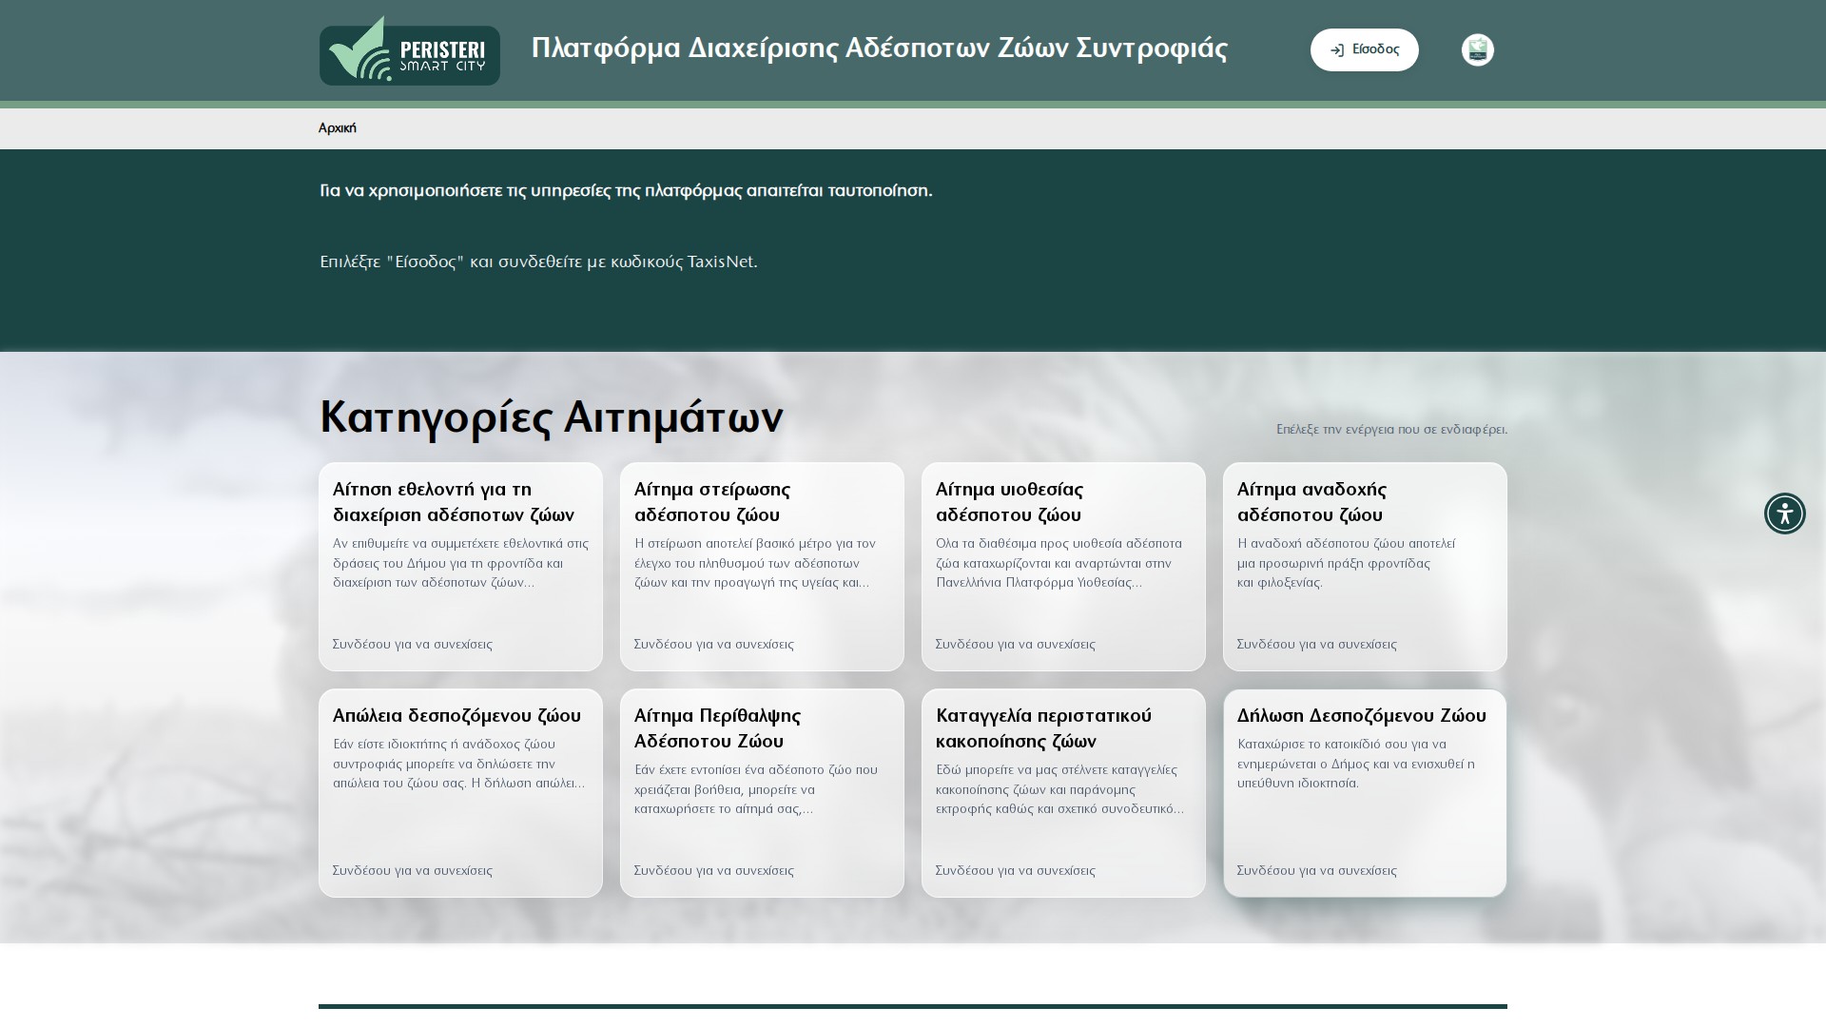Click the login arrow icon inside Είσοδος button

click(1336, 49)
